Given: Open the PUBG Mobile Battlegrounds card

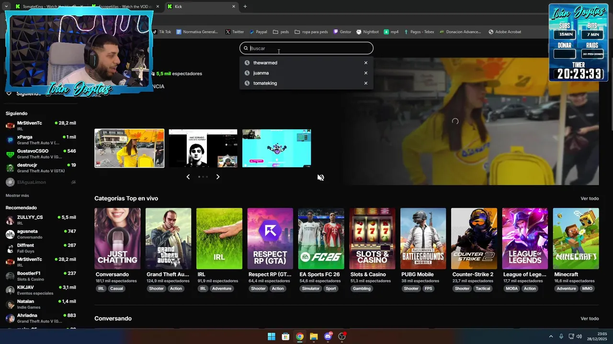Looking at the screenshot, I should coord(423,238).
